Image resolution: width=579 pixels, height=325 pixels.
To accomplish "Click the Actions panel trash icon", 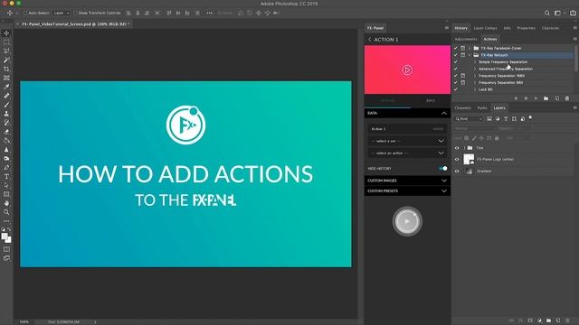I will (567, 98).
